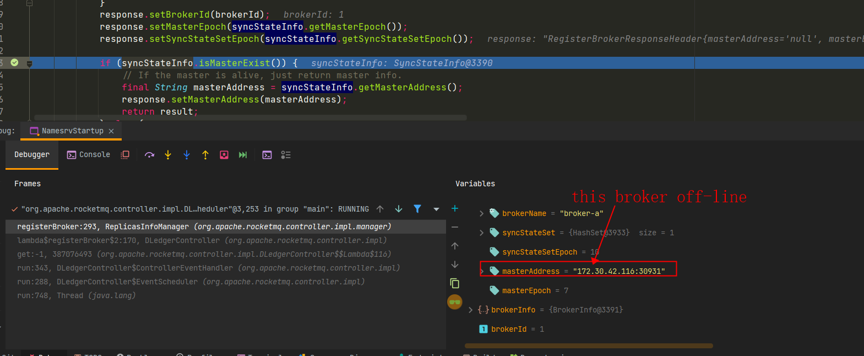
Task: Move watch down in Variables sidebar
Action: (x=455, y=265)
